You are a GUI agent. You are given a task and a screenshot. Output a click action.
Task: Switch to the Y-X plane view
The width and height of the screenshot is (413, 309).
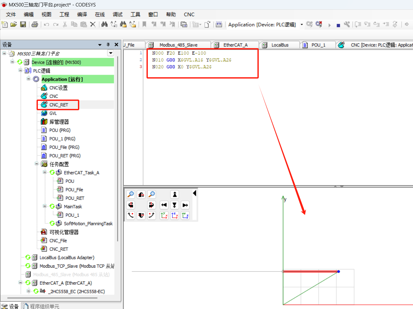(x=164, y=215)
